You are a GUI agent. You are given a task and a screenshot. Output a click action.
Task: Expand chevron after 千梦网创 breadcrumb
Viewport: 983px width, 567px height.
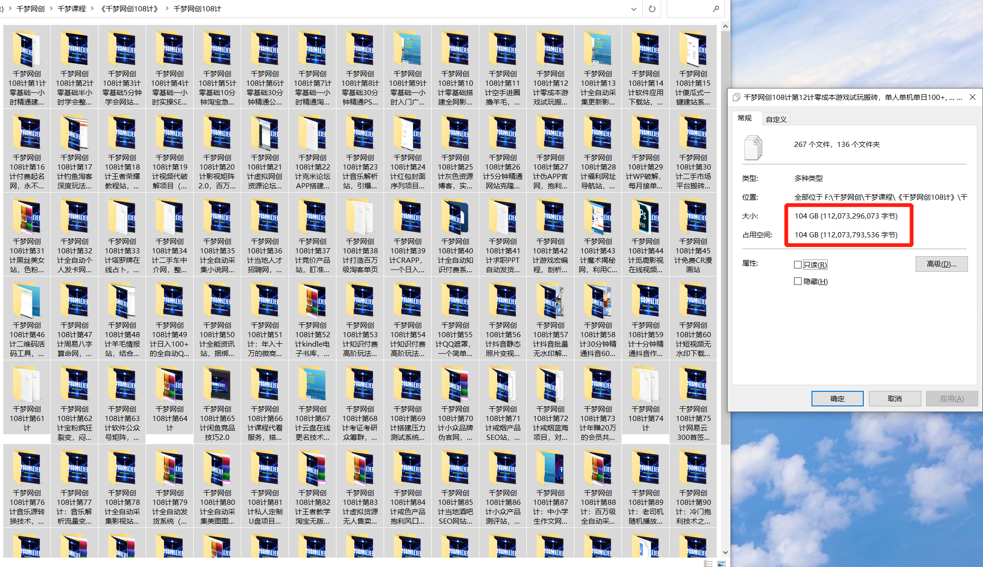coord(51,9)
